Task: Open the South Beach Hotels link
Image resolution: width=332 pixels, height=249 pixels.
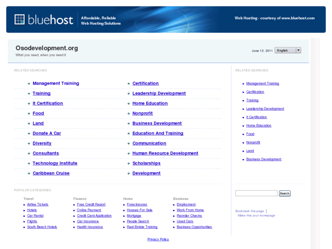Action: tap(42, 227)
